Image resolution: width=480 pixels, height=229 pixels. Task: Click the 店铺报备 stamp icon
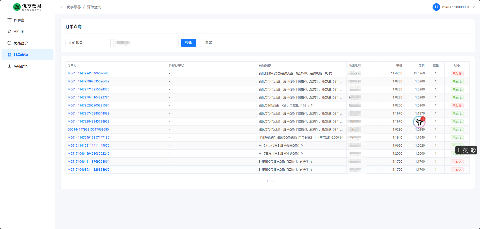pyautogui.click(x=10, y=66)
